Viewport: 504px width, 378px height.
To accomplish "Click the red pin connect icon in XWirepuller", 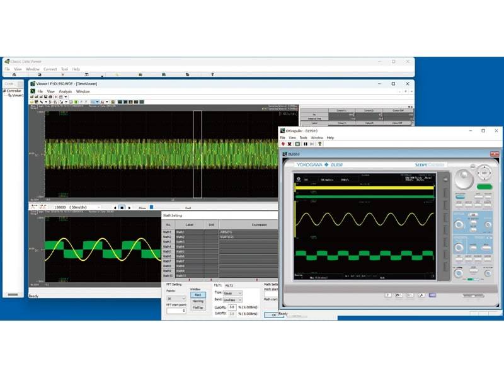I will pyautogui.click(x=283, y=144).
